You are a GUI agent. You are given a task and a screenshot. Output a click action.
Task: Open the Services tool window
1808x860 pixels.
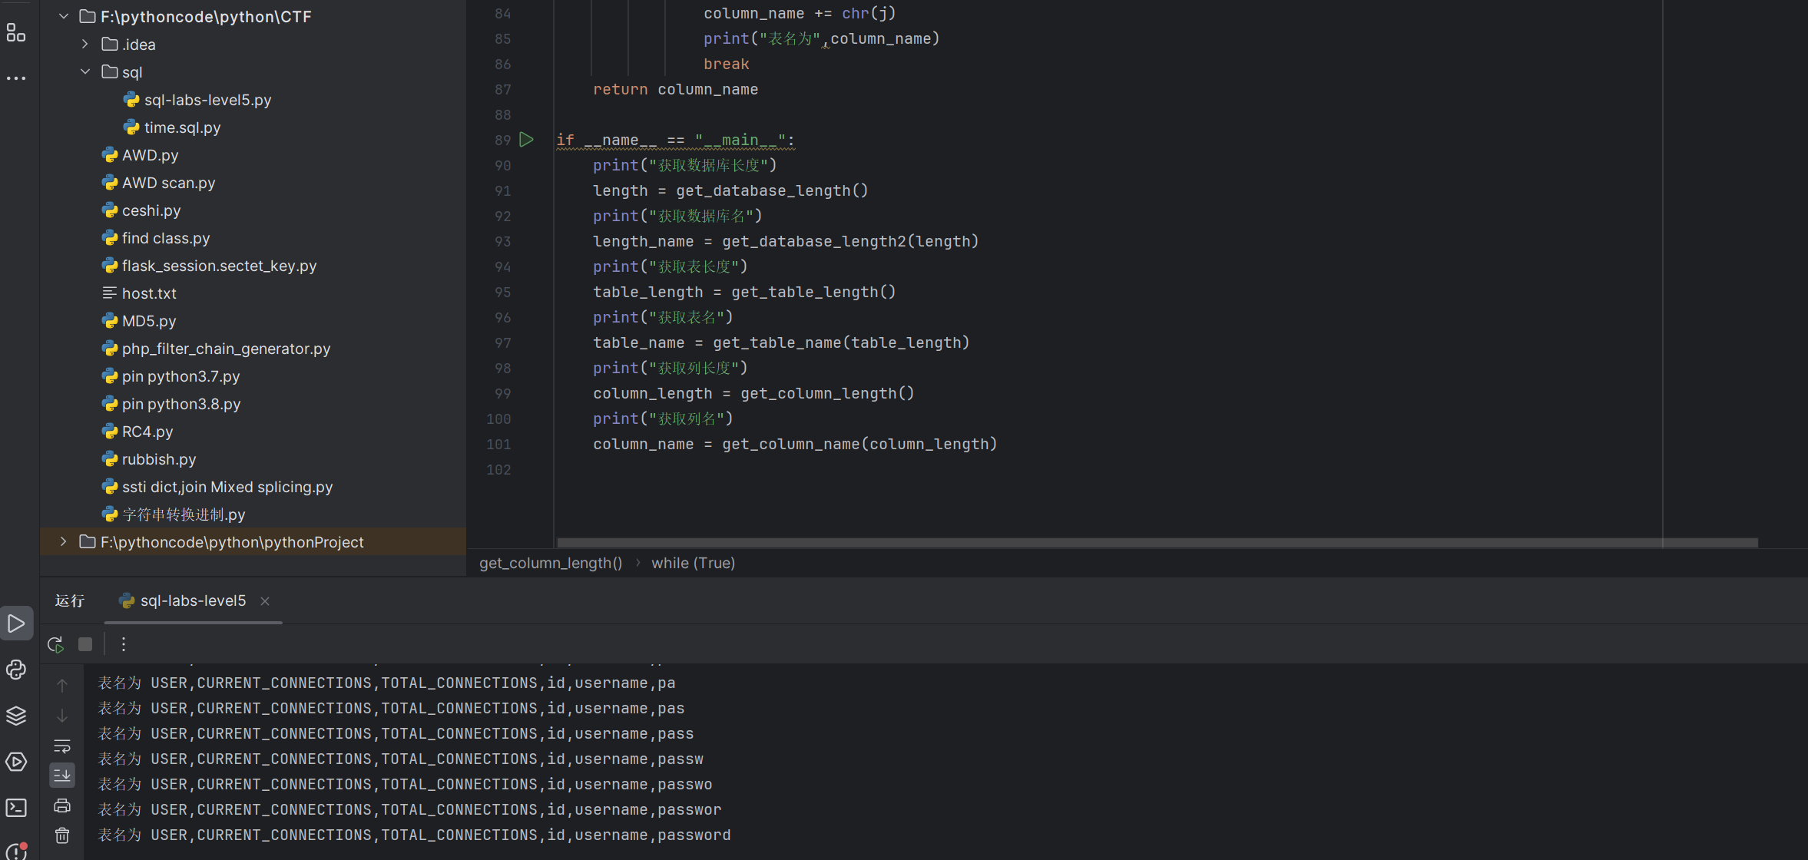17,762
